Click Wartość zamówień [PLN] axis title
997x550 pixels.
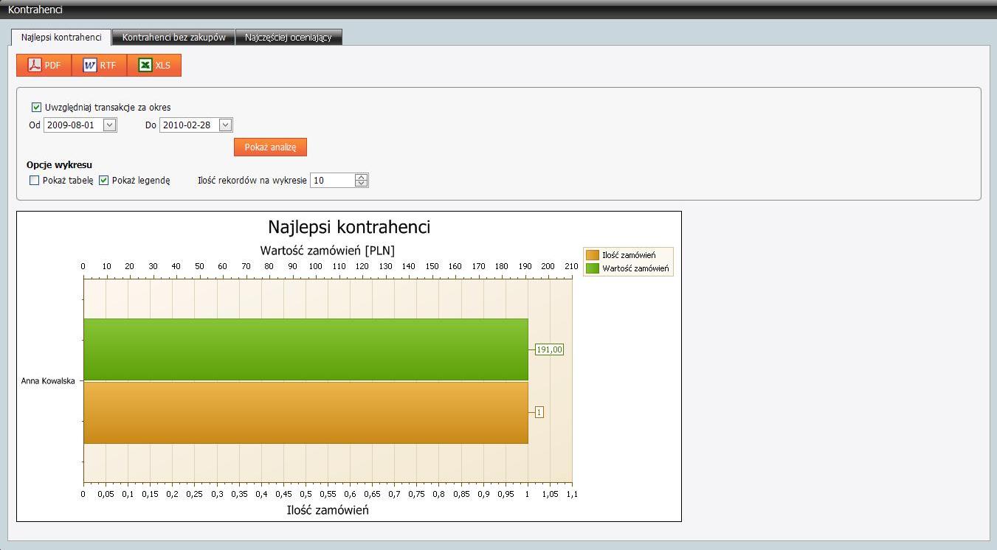(x=328, y=251)
